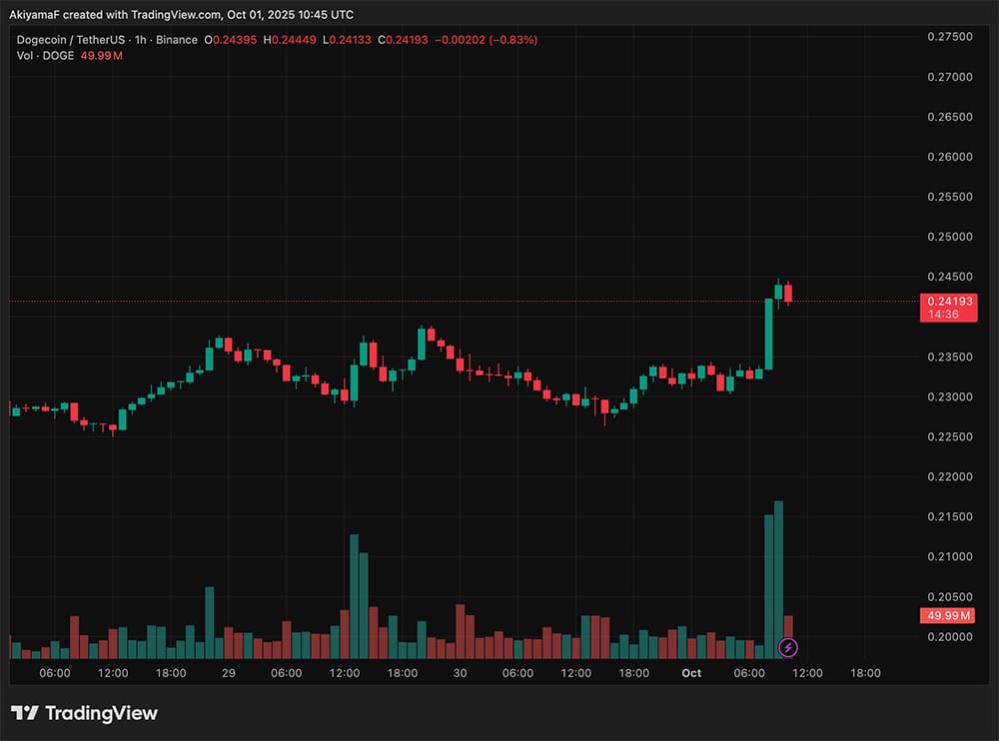The width and height of the screenshot is (999, 741).
Task: Select the high value H0.24449
Action: [x=290, y=40]
